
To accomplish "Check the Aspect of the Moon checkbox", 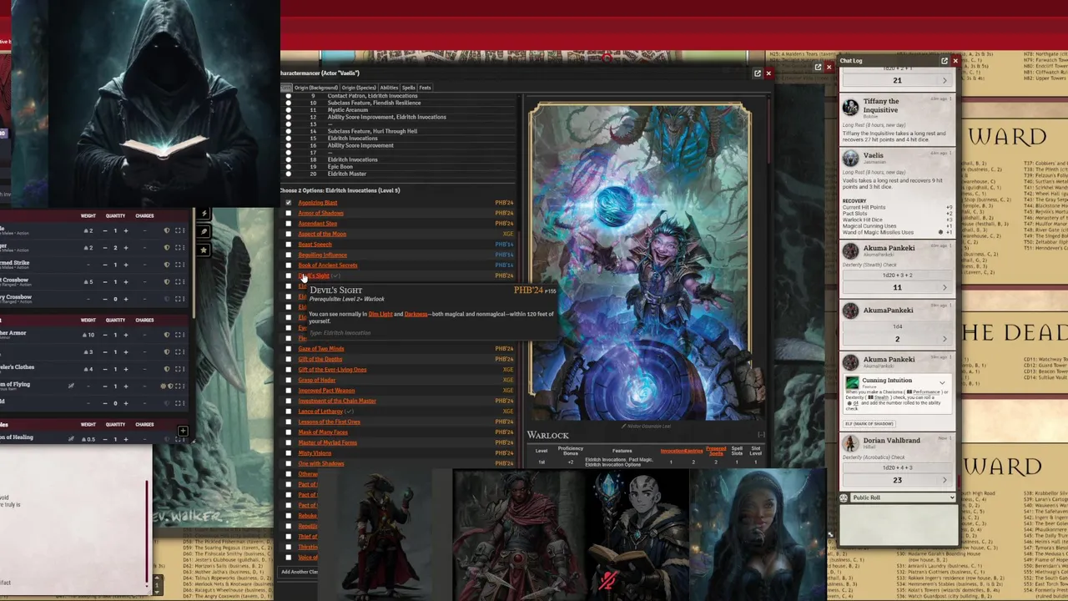I will coord(289,234).
